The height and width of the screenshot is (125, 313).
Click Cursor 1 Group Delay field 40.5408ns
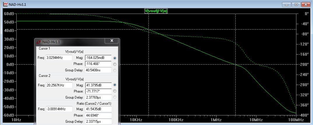coord(98,70)
